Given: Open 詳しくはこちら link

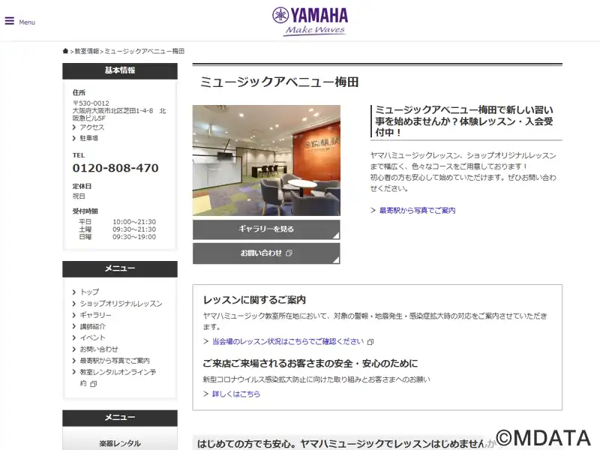Looking at the screenshot, I should (236, 394).
